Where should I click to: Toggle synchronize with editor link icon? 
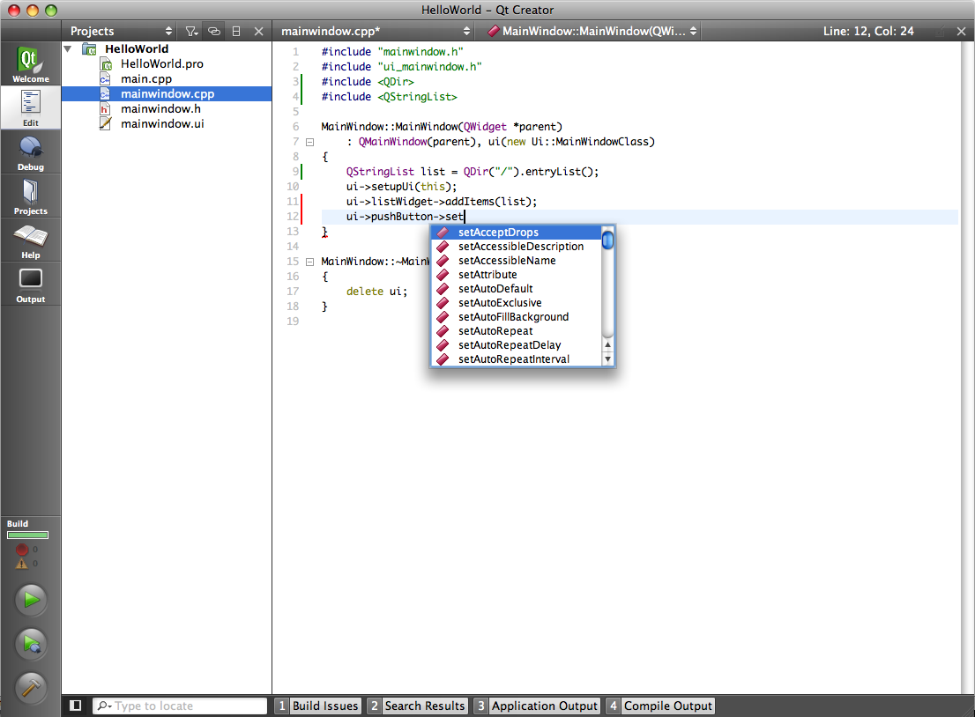(x=213, y=31)
